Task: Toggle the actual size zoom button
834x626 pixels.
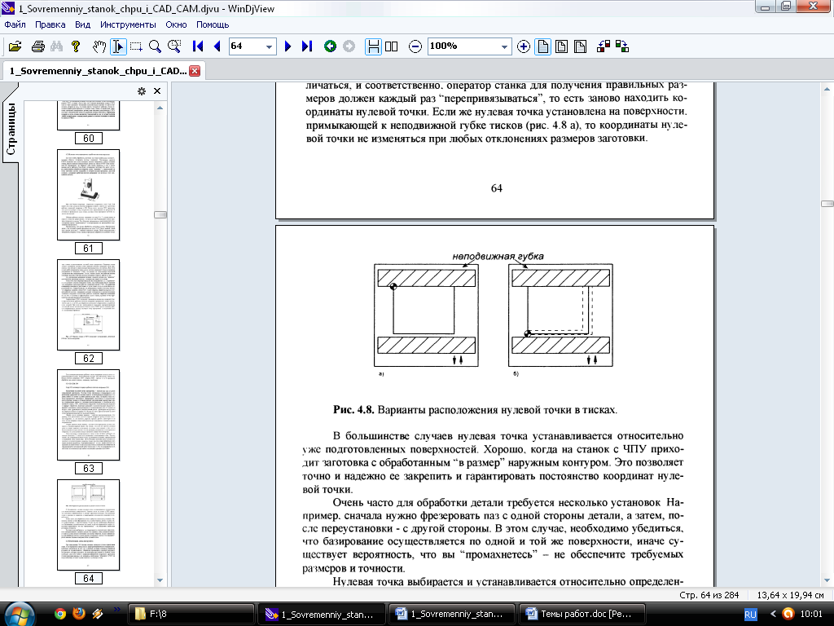Action: (x=542, y=46)
